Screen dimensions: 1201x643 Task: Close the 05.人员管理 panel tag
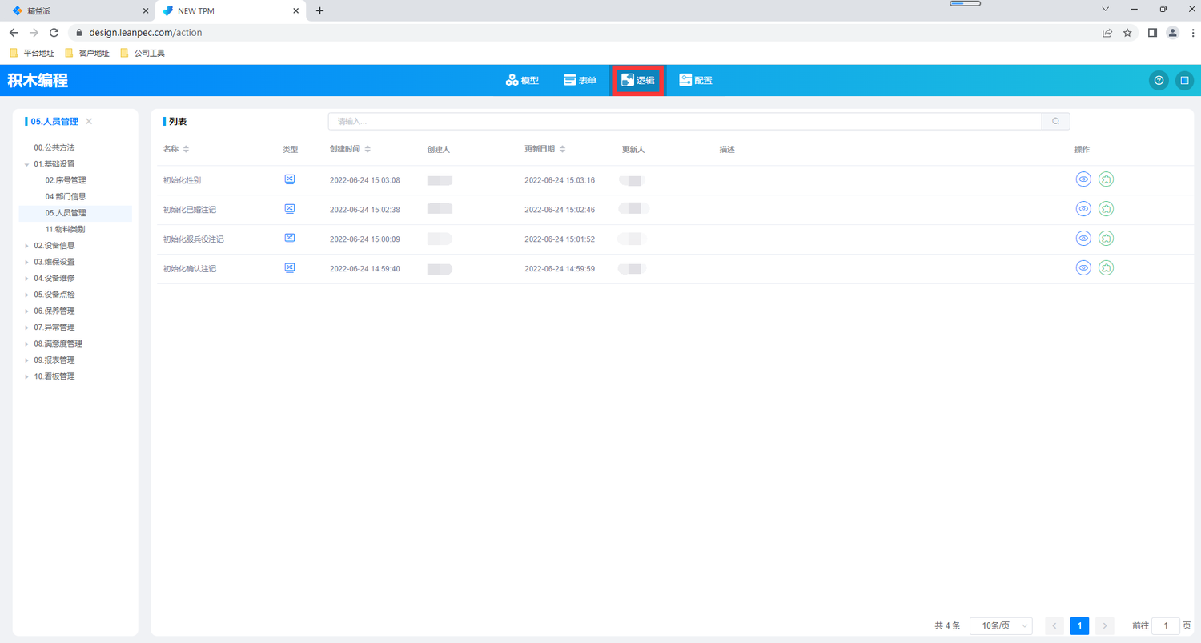pos(89,122)
